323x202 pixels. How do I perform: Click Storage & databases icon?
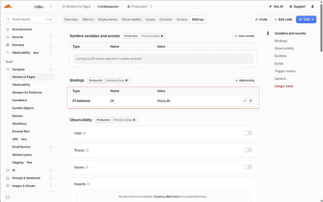(8, 178)
